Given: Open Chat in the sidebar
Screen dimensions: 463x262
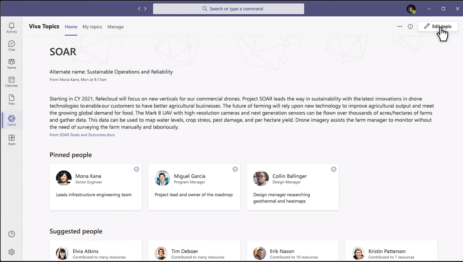Looking at the screenshot, I should 12,46.
